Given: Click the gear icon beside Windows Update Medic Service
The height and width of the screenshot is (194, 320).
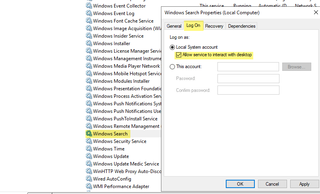Looking at the screenshot, I should tap(89, 164).
